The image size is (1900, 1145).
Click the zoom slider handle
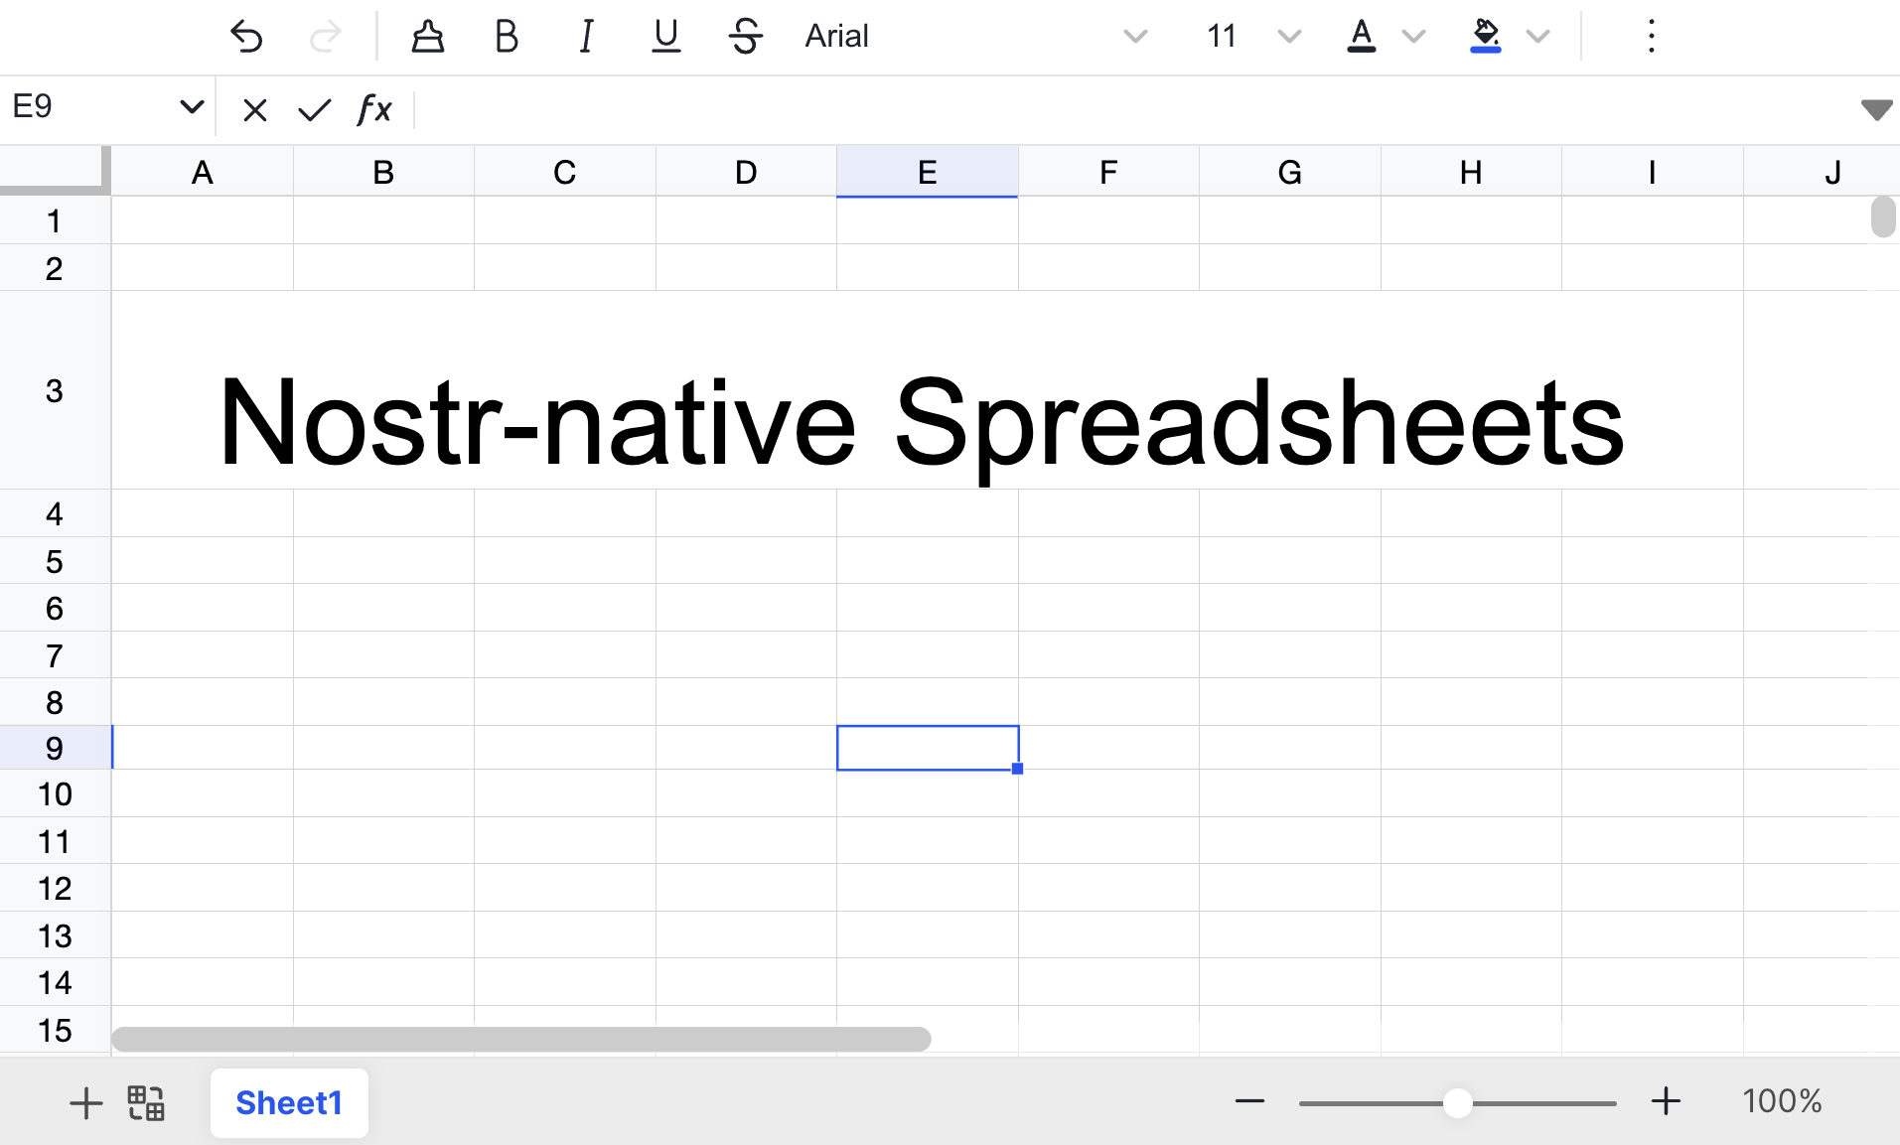tap(1457, 1102)
